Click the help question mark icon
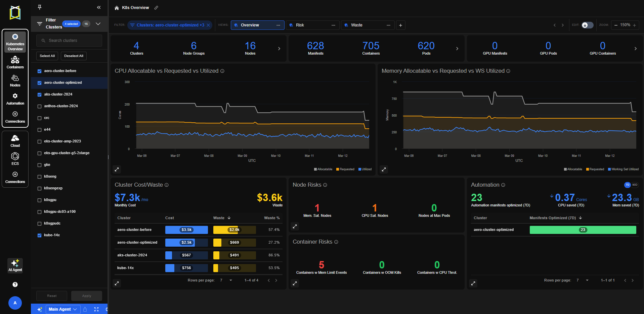Image resolution: width=644 pixels, height=314 pixels. [x=15, y=285]
